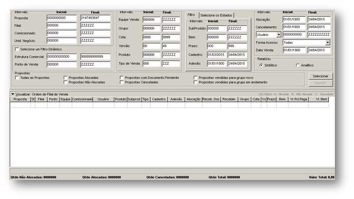Click 'Valor Total: 0,00' status text

(322, 177)
